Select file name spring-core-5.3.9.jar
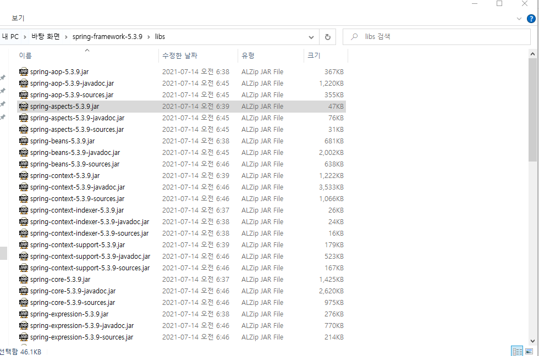 coord(60,280)
